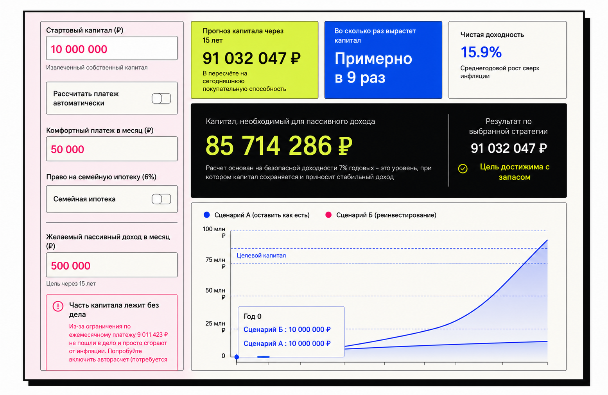Image resolution: width=608 pixels, height=395 pixels.
Task: Click the warning exclamation icon
Action: coord(58,306)
